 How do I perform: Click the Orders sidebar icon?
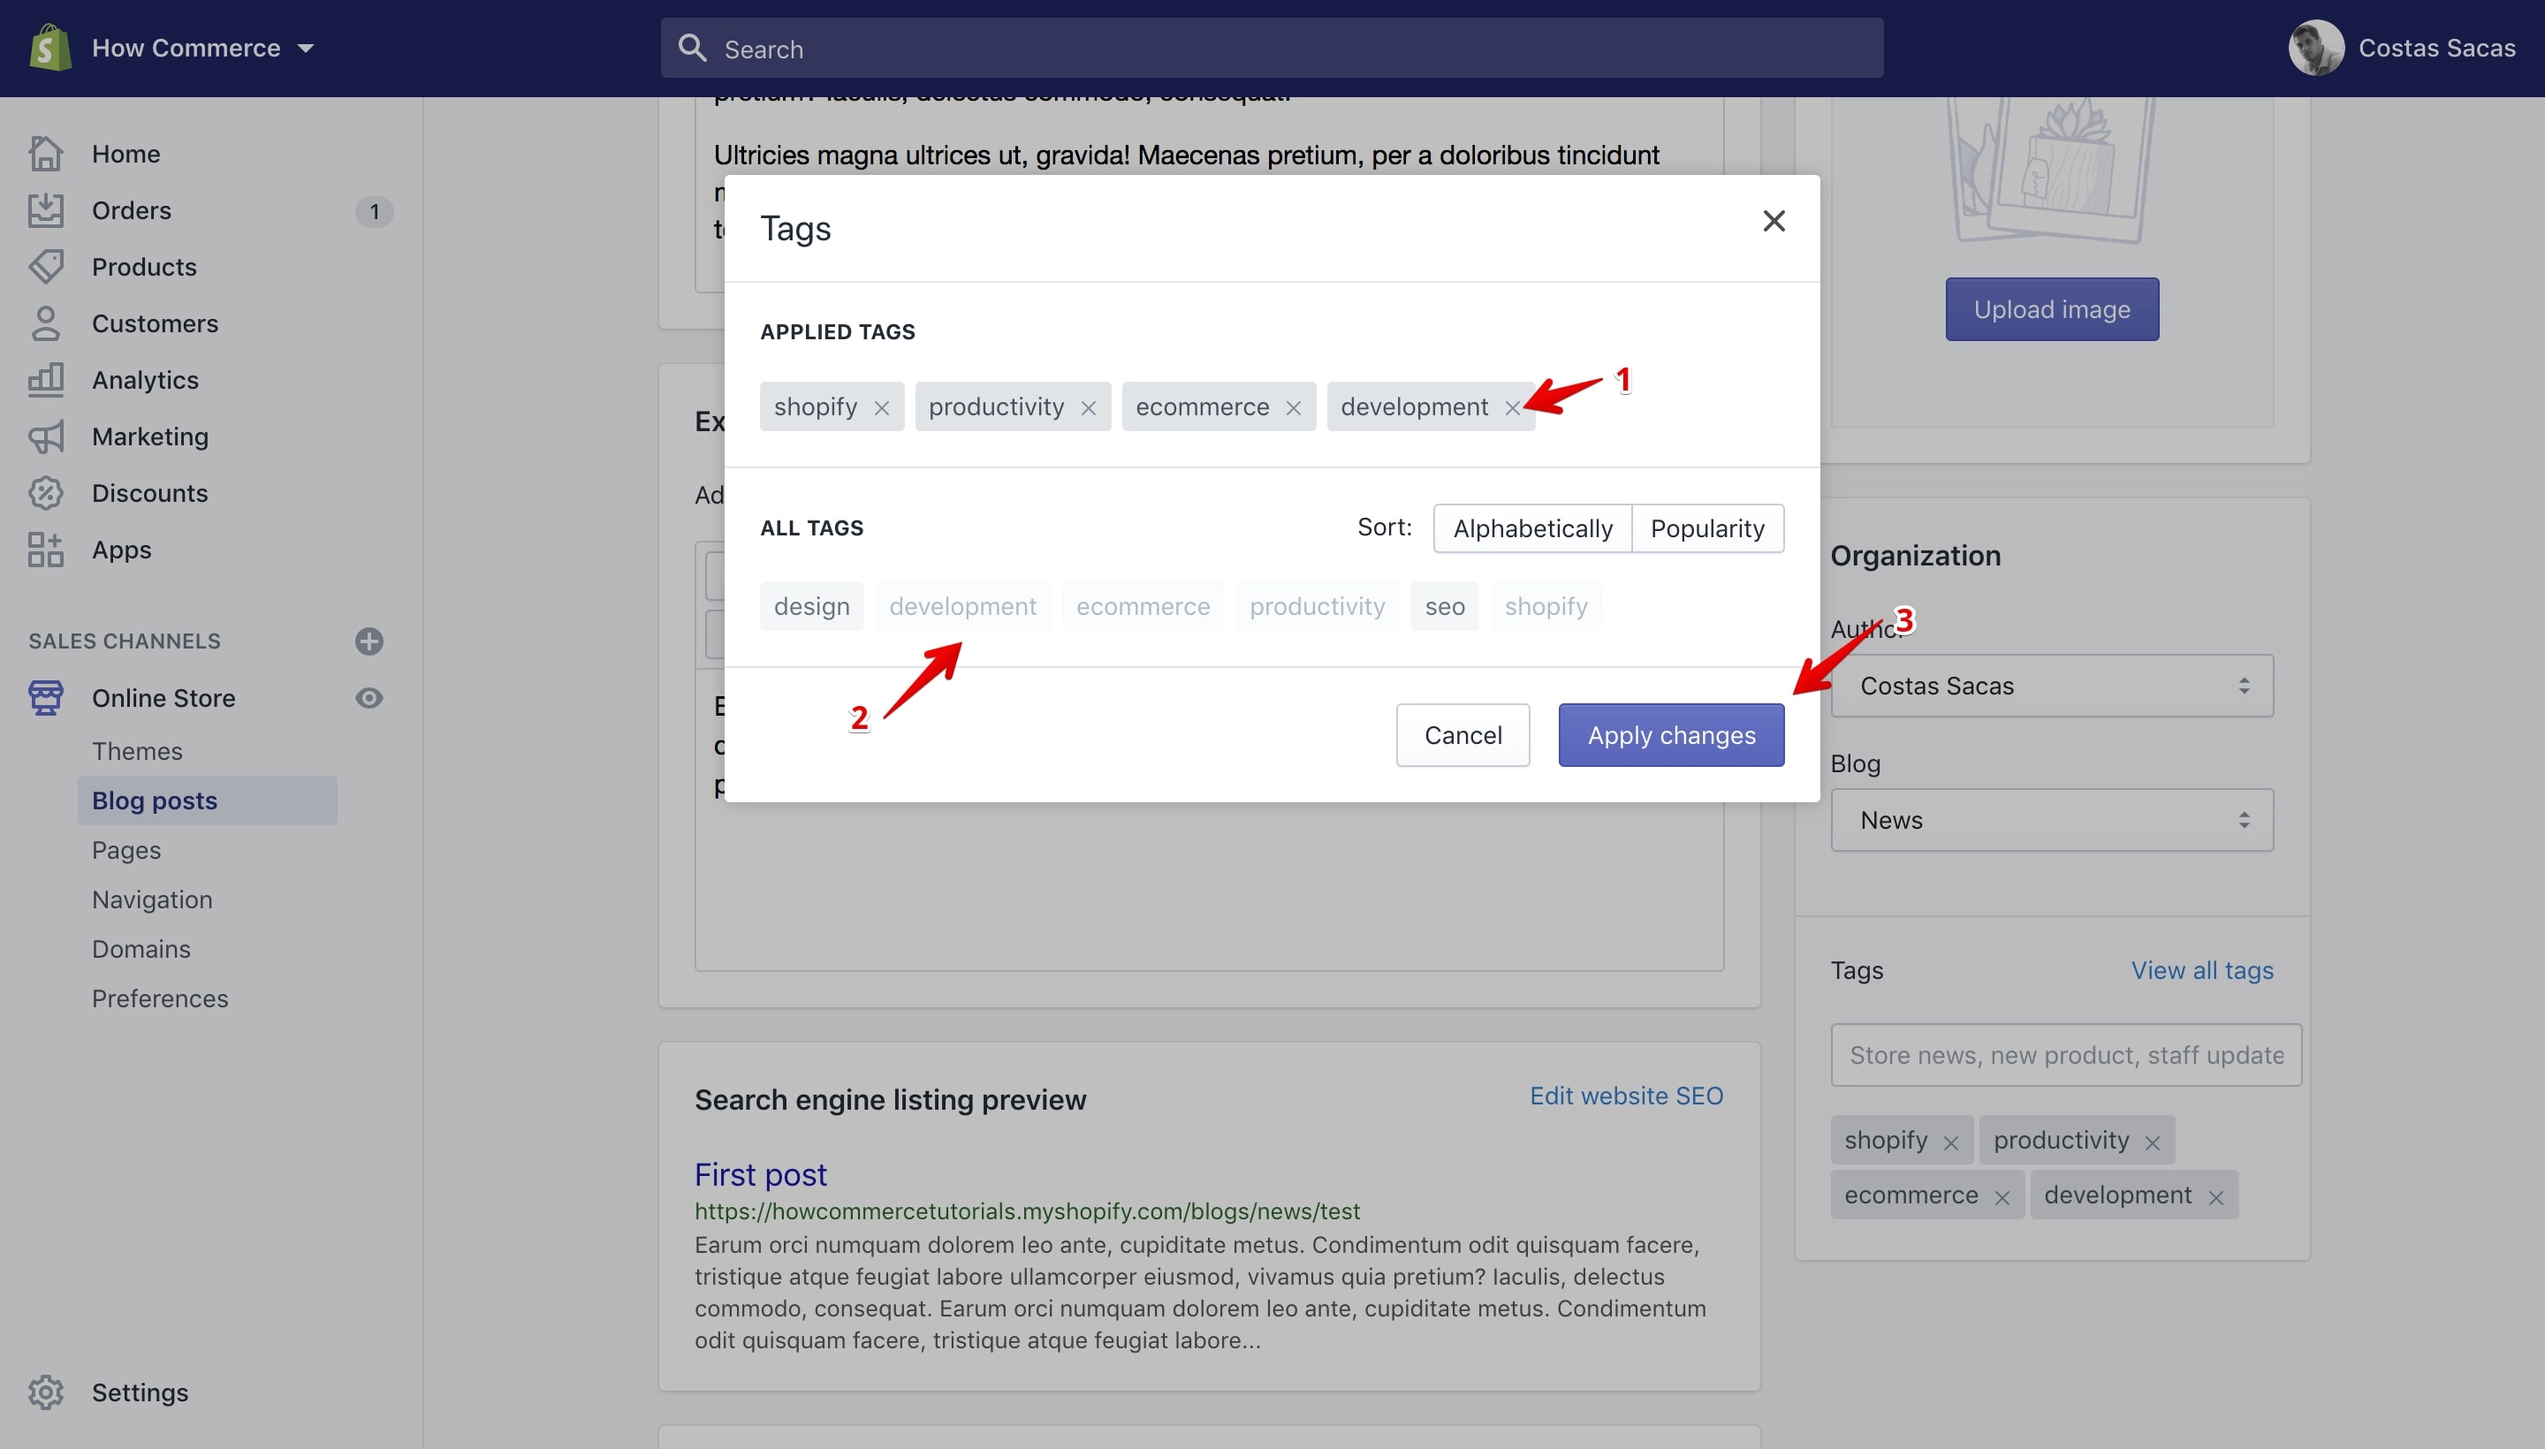[46, 210]
